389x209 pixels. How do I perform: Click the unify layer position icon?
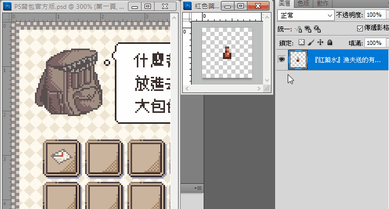299,29
